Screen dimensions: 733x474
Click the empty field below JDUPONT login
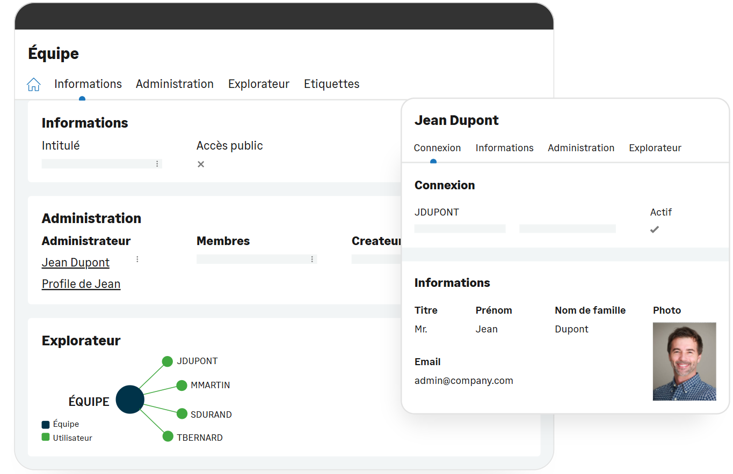coord(460,229)
